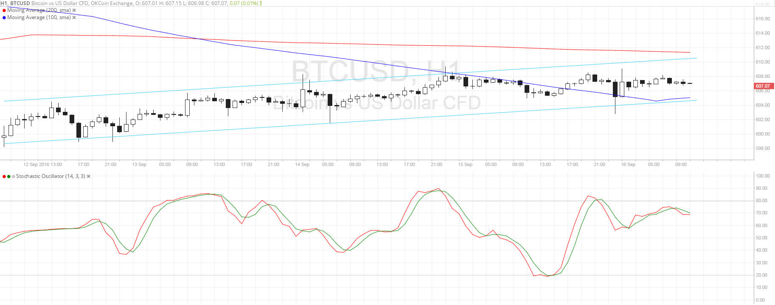Screen dimensions: 775x305
Task: Click the 12 Sep 2016 13:00 date label
Action: pyautogui.click(x=43, y=164)
